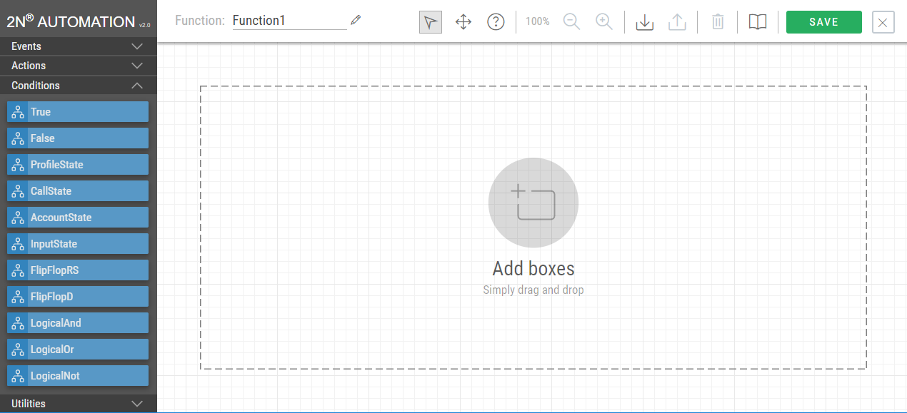
Task: Zoom out with the minus magnifier
Action: 571,22
